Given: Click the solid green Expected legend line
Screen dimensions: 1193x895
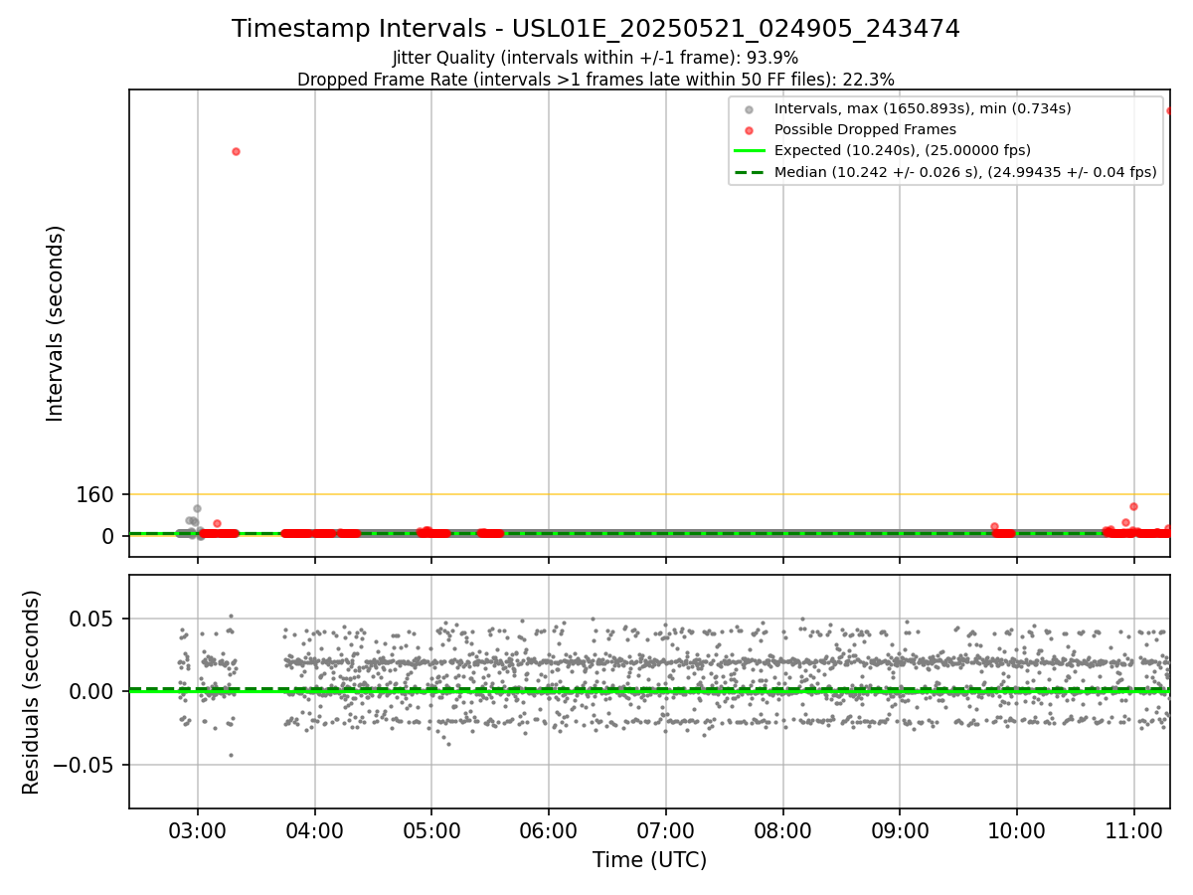Looking at the screenshot, I should point(749,151).
